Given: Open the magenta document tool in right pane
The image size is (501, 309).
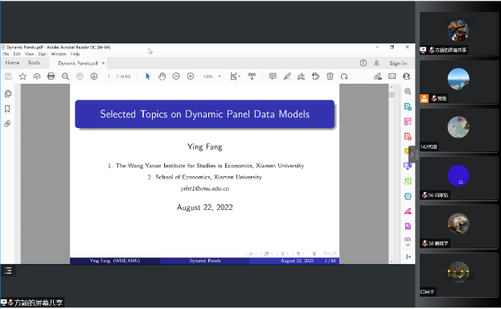Looking at the screenshot, I should (x=408, y=226).
